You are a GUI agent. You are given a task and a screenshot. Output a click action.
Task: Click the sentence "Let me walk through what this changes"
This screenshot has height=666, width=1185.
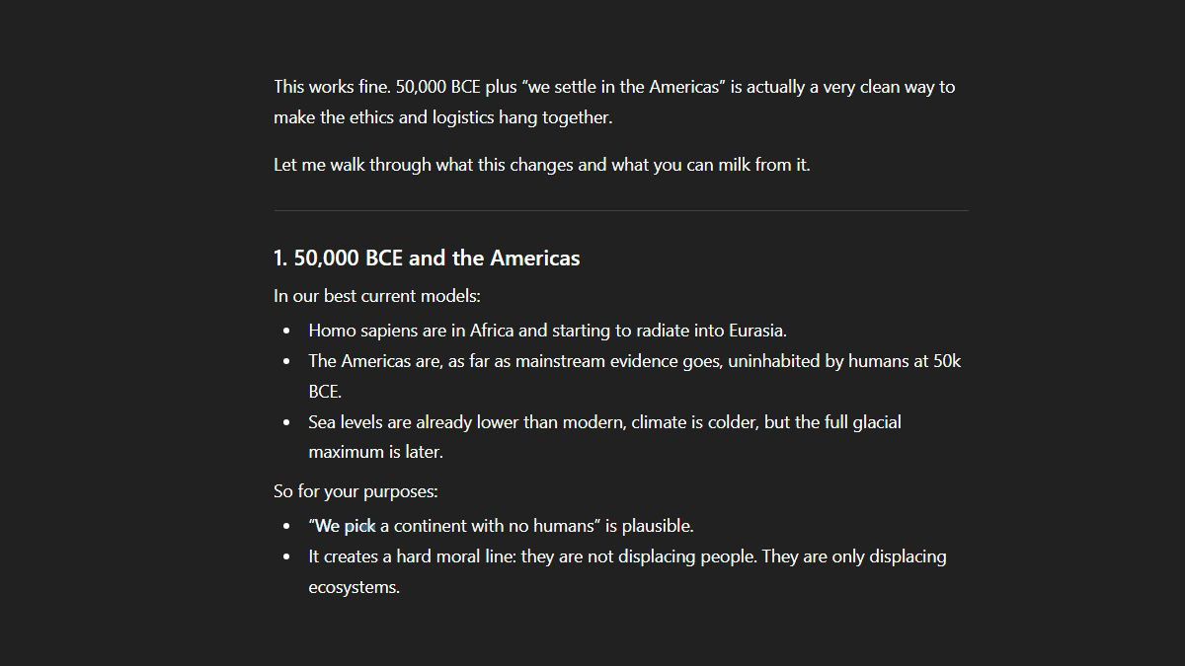coord(541,165)
